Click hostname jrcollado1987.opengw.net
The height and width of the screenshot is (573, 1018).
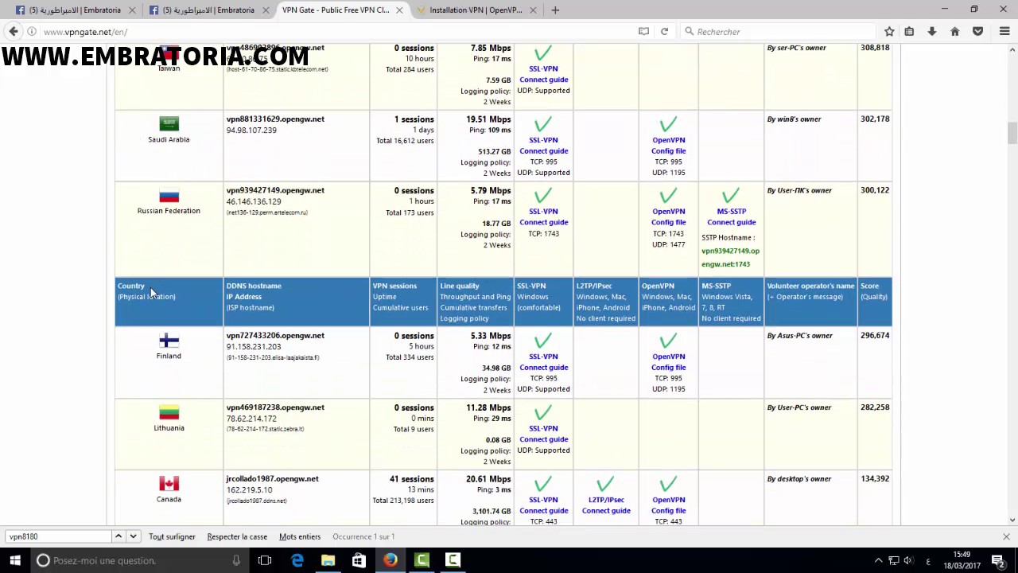tap(272, 479)
